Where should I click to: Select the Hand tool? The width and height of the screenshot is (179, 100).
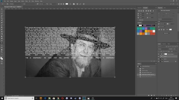[2, 50]
